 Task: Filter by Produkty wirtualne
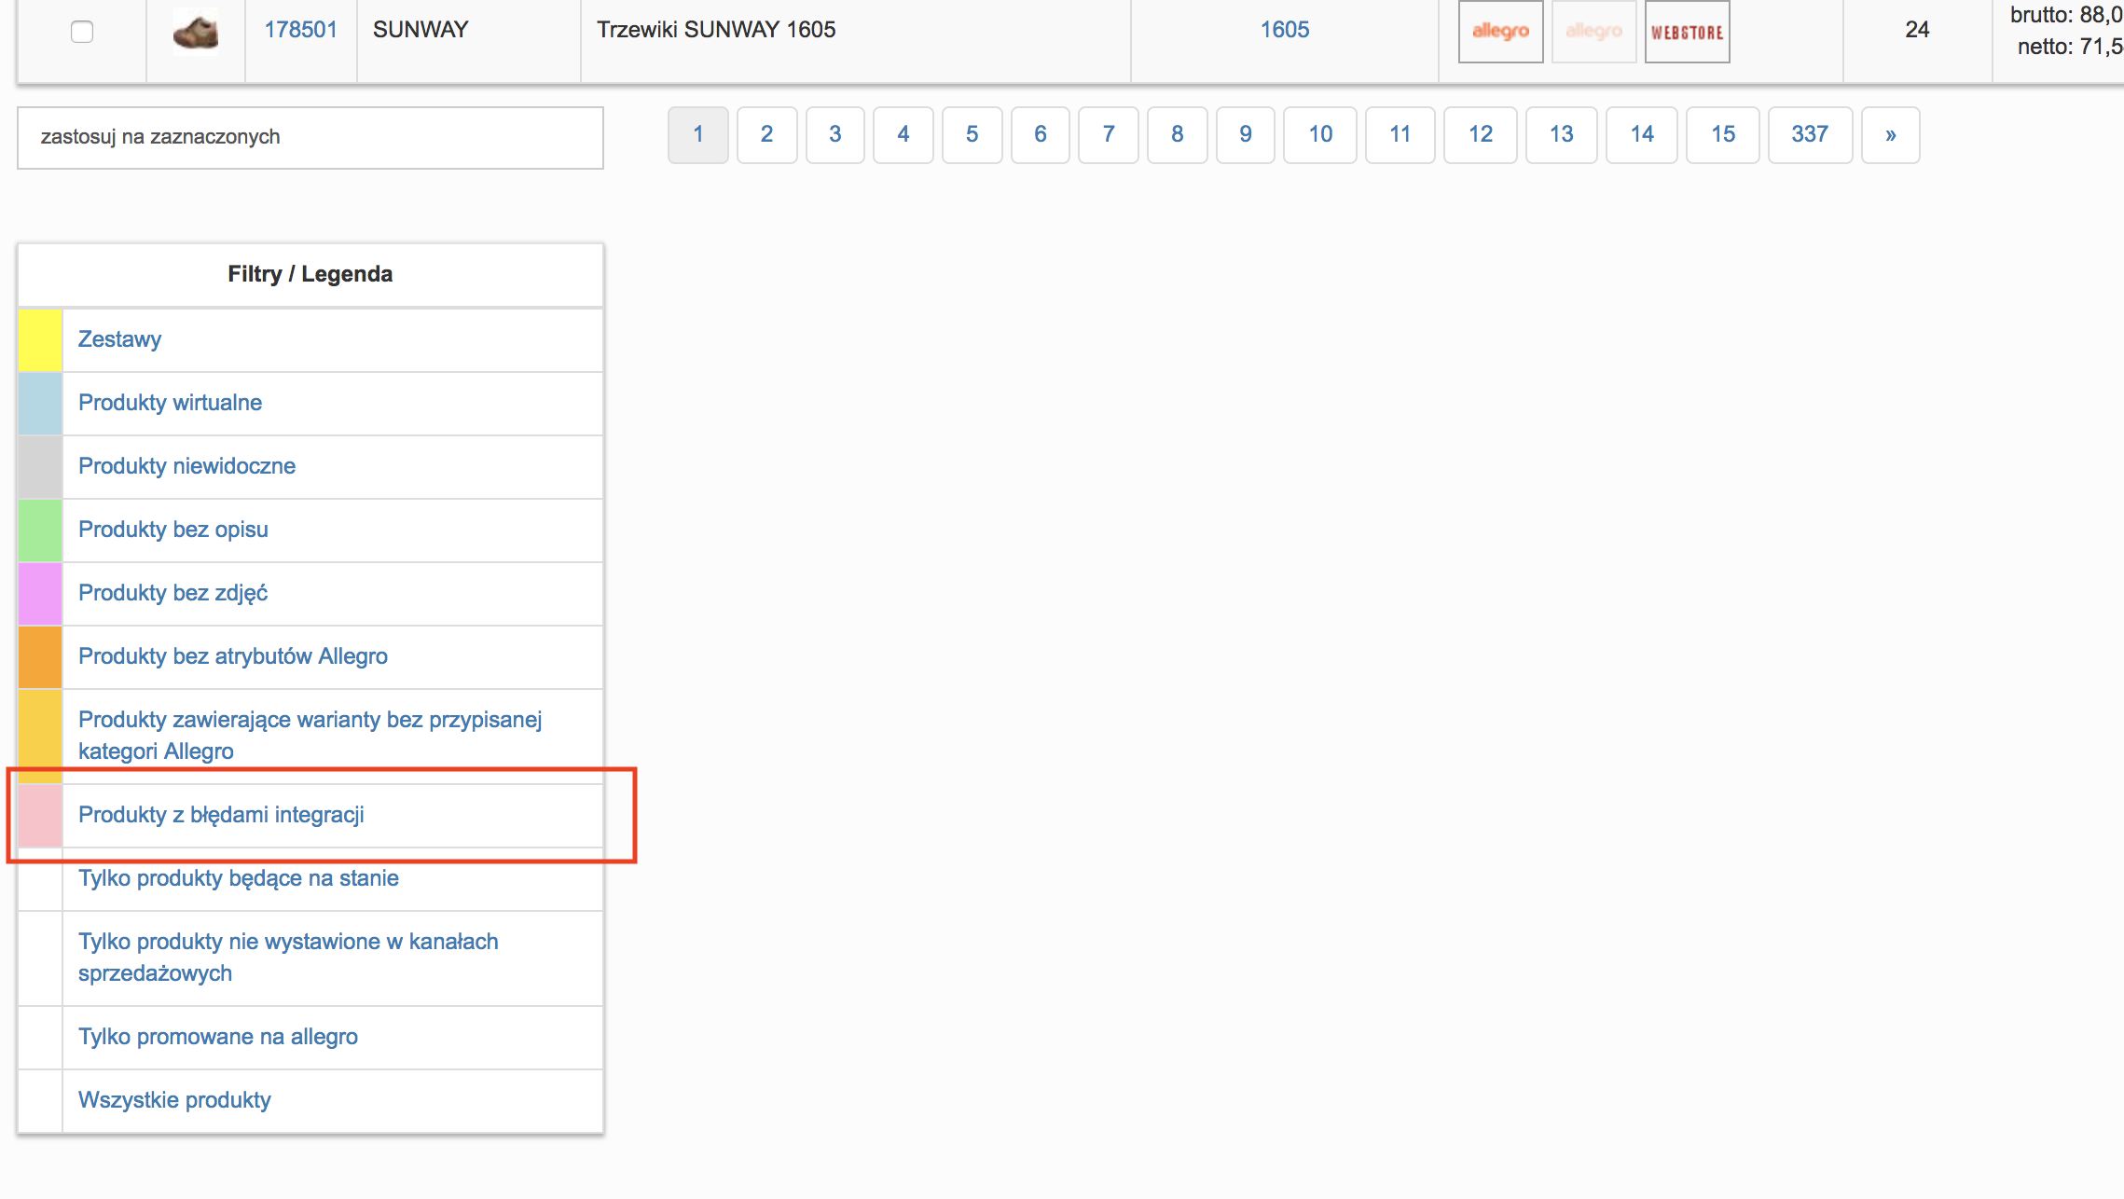[170, 403]
